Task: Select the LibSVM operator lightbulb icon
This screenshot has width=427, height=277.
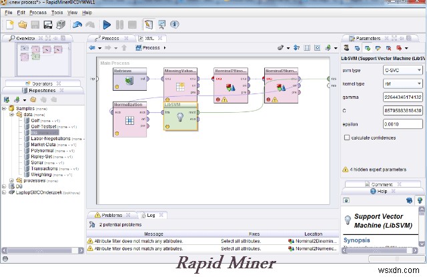Action: (180, 117)
